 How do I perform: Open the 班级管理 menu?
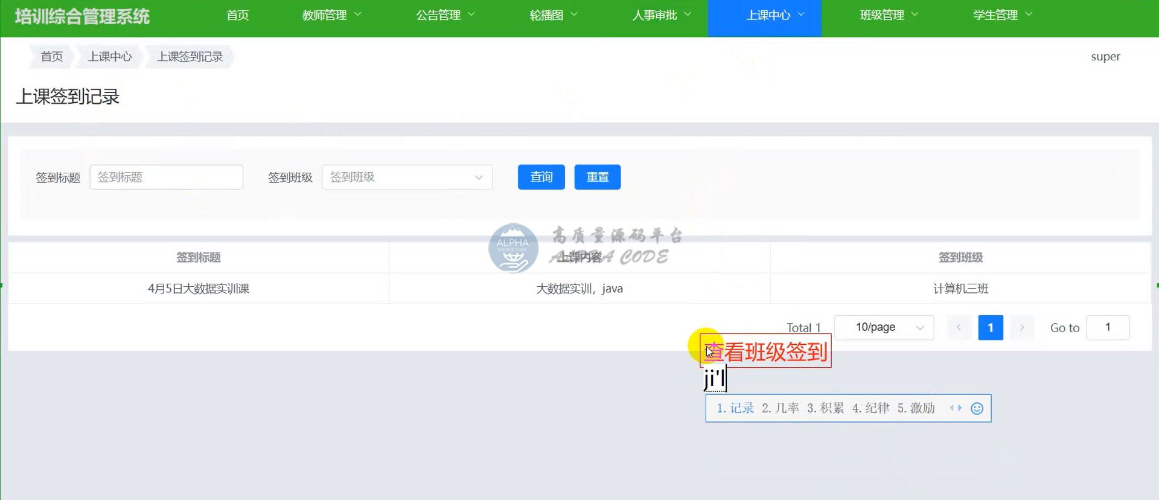(889, 15)
